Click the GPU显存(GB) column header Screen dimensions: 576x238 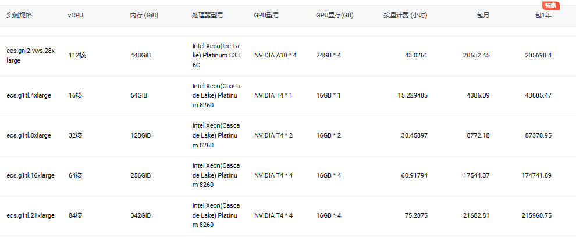click(335, 16)
